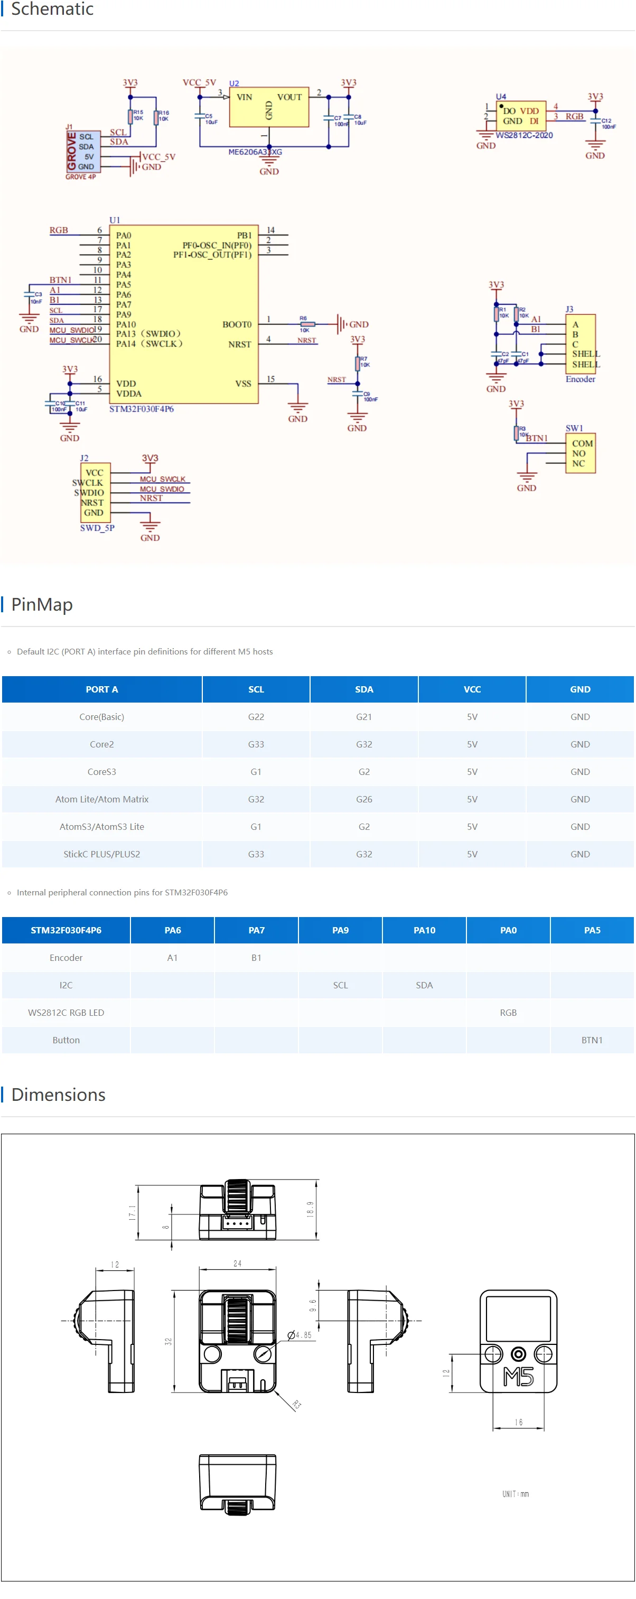Select the SWD_5P connector J2 block

(x=96, y=492)
